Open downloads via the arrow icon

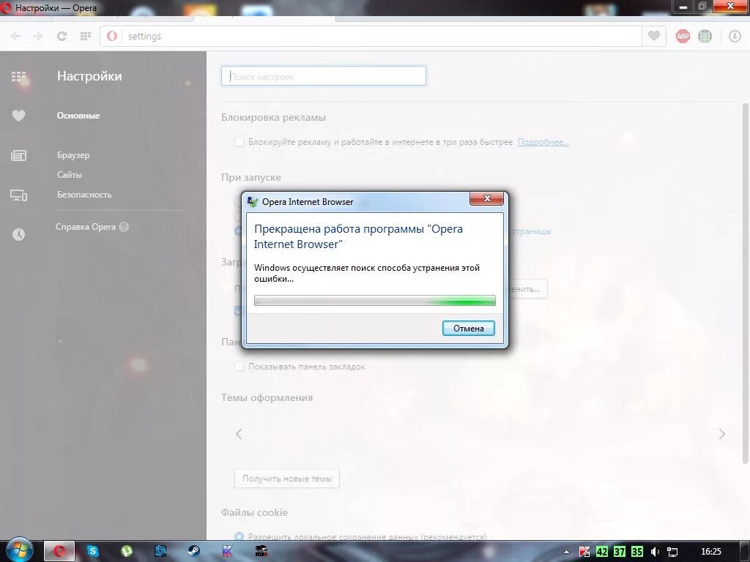click(x=735, y=35)
